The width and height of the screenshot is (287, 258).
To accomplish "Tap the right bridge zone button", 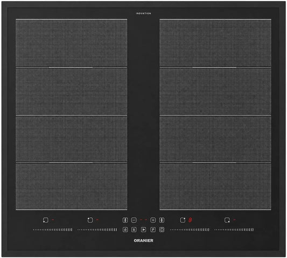I will pyautogui.click(x=162, y=220).
